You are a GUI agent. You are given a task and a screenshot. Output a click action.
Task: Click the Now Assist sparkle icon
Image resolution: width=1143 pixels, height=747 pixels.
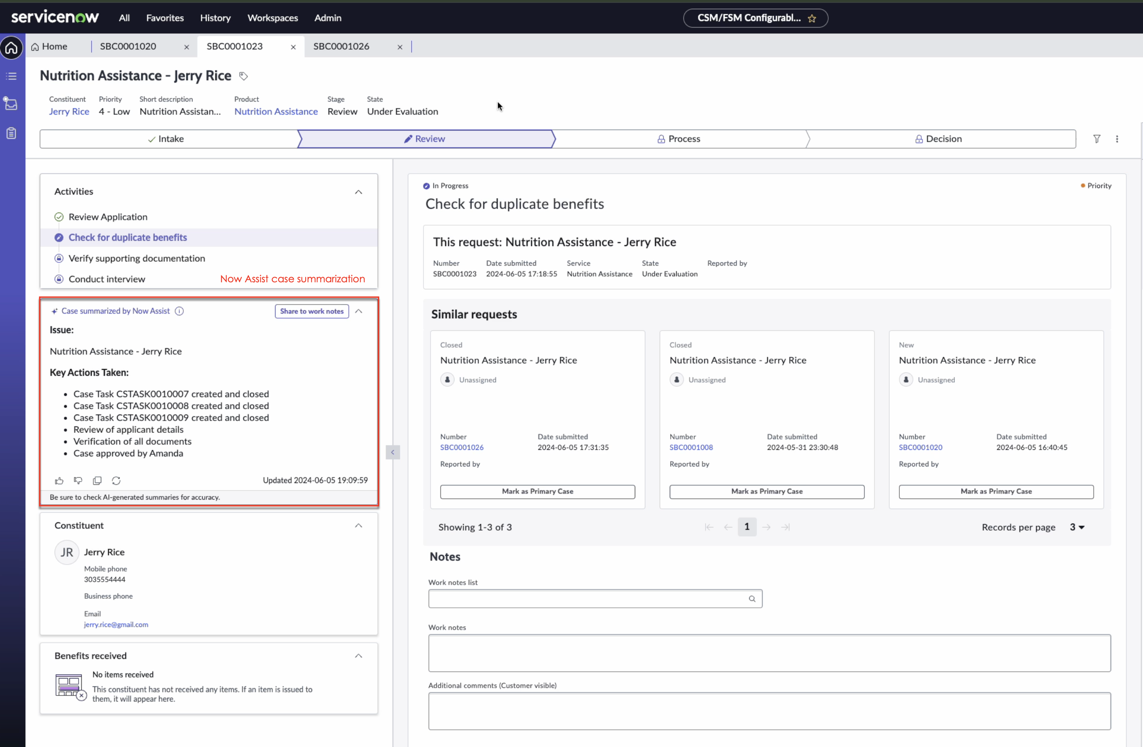point(54,311)
